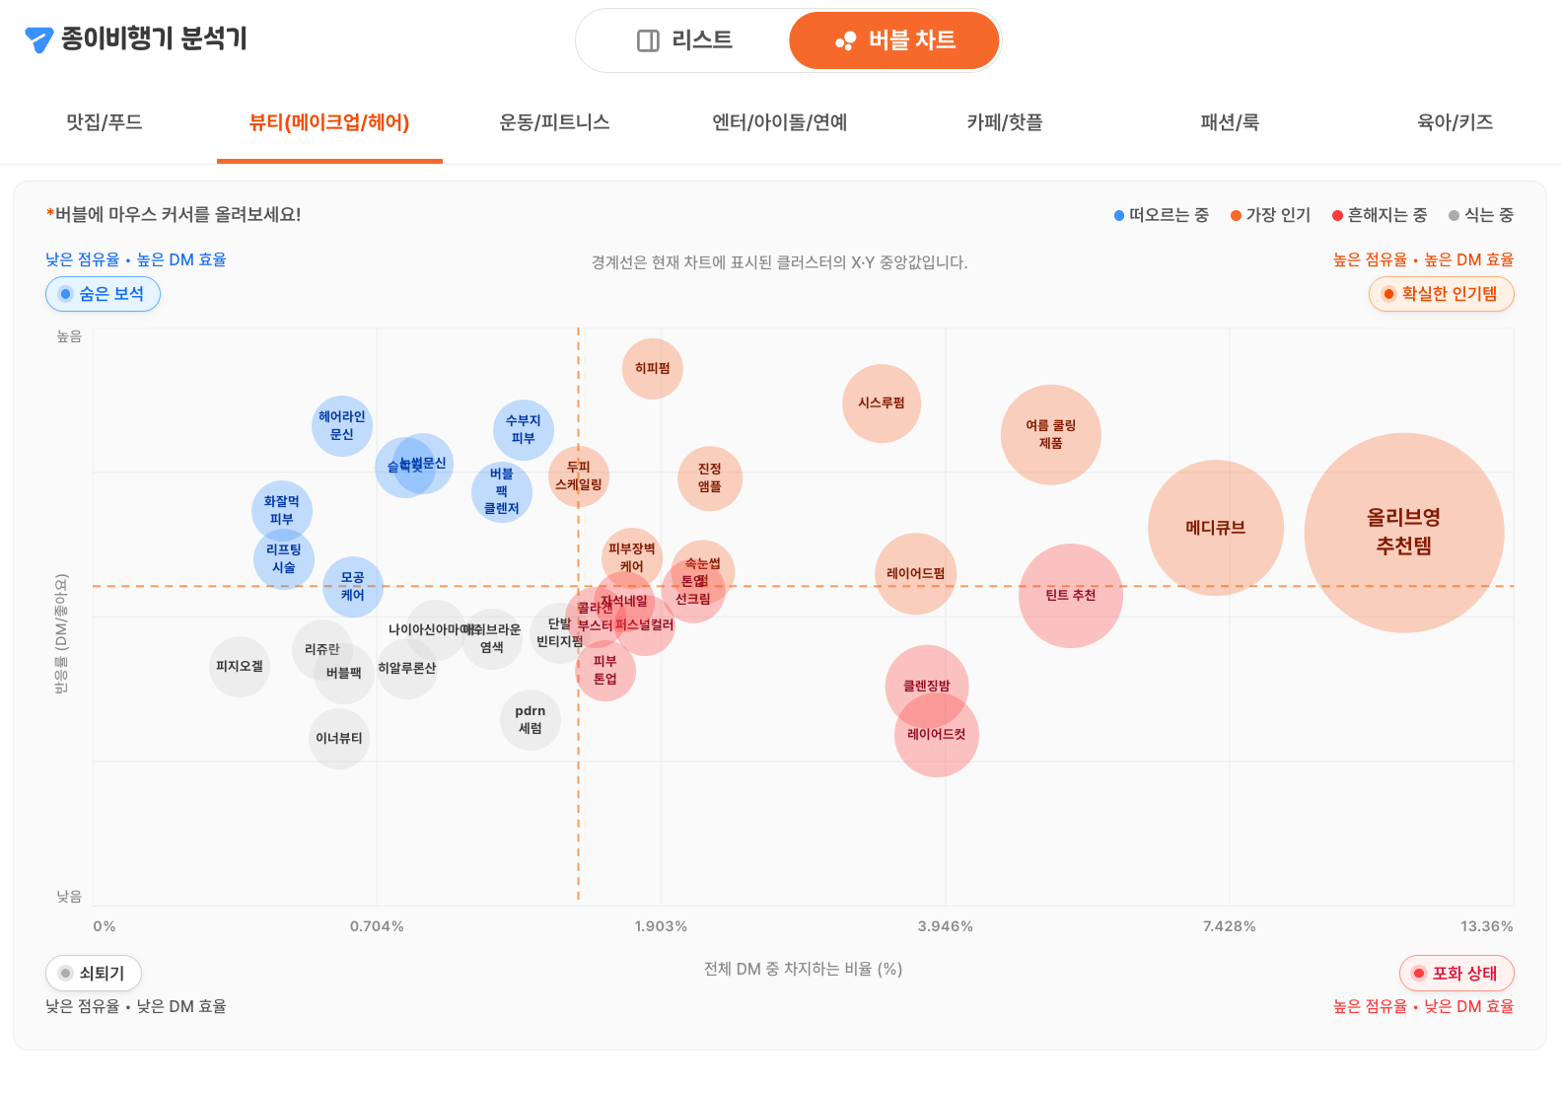This screenshot has width=1562, height=1093.
Task: Click the 떠오르는 중 legend item
Action: (x=1161, y=215)
